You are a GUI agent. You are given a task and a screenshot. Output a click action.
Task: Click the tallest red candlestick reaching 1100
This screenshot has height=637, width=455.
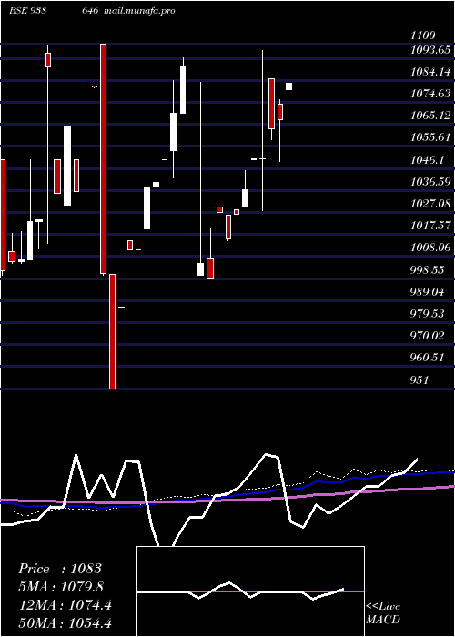104,159
